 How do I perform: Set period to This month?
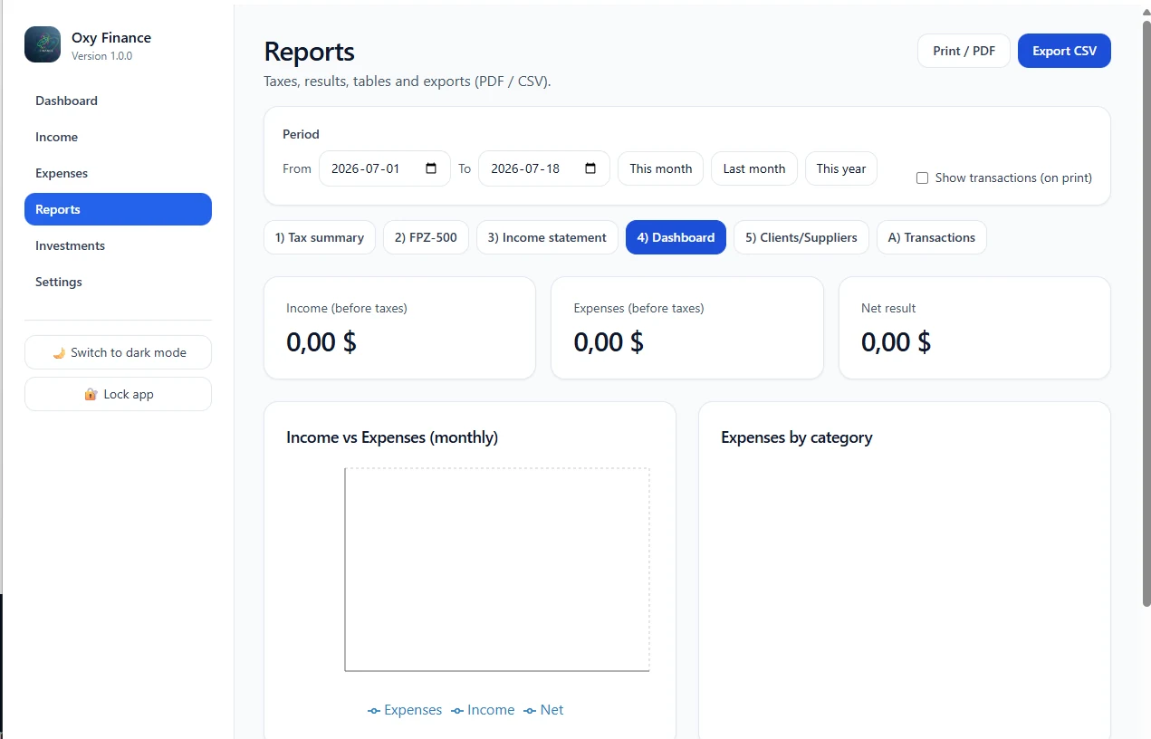[x=660, y=168]
